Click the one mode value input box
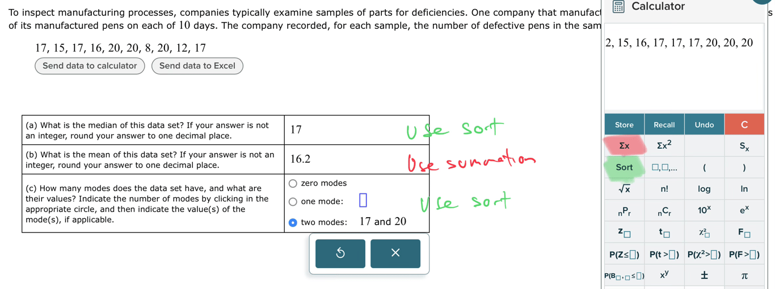 363,200
